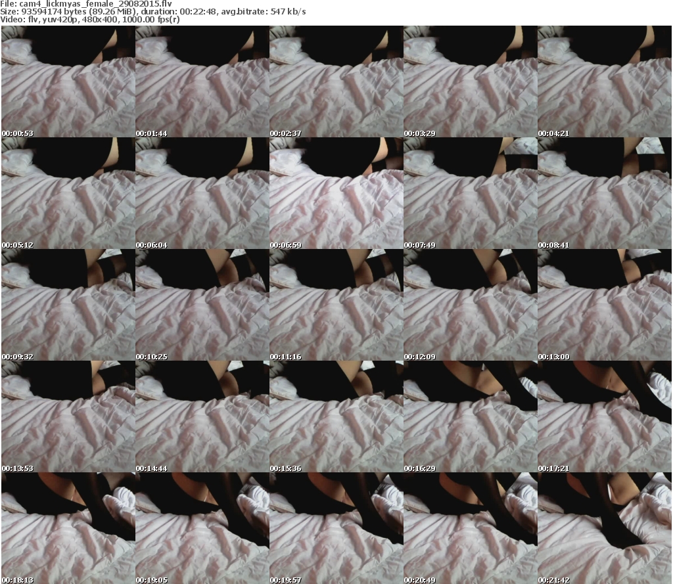Choose the thumbnail stamped 00:04:21
The image size is (673, 584).
[x=605, y=81]
